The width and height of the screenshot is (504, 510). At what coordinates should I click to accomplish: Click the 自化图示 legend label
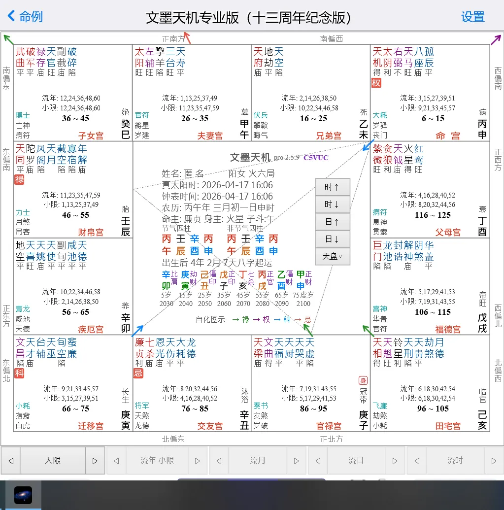(x=211, y=319)
